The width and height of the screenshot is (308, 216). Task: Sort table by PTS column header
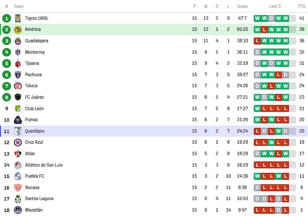click(x=302, y=6)
